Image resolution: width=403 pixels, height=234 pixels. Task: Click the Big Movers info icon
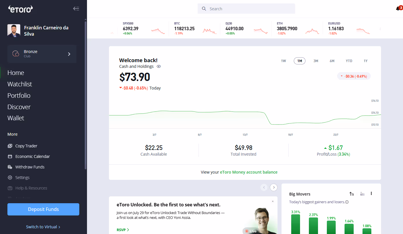347,202
